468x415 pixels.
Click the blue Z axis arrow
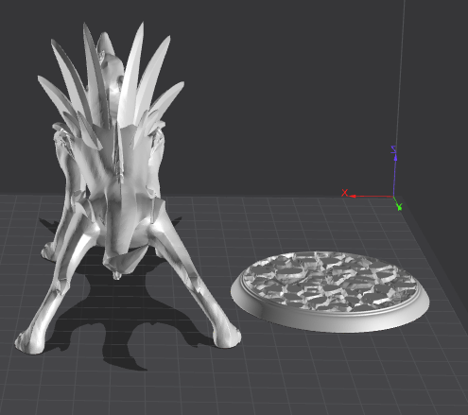coord(394,175)
